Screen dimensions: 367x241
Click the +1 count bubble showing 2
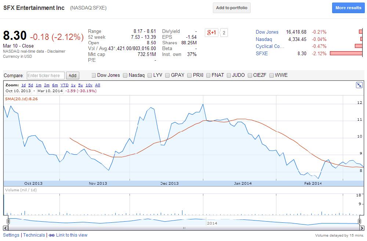click(x=224, y=33)
